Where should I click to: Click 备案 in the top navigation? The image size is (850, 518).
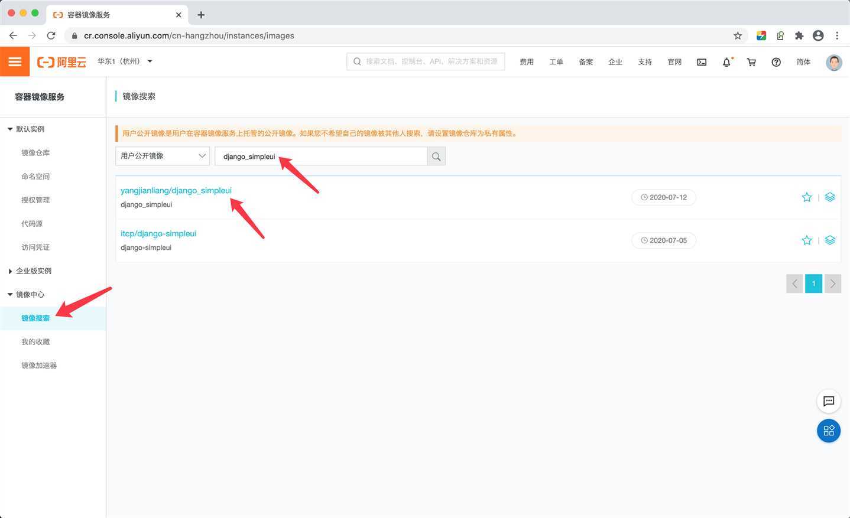[x=586, y=62]
